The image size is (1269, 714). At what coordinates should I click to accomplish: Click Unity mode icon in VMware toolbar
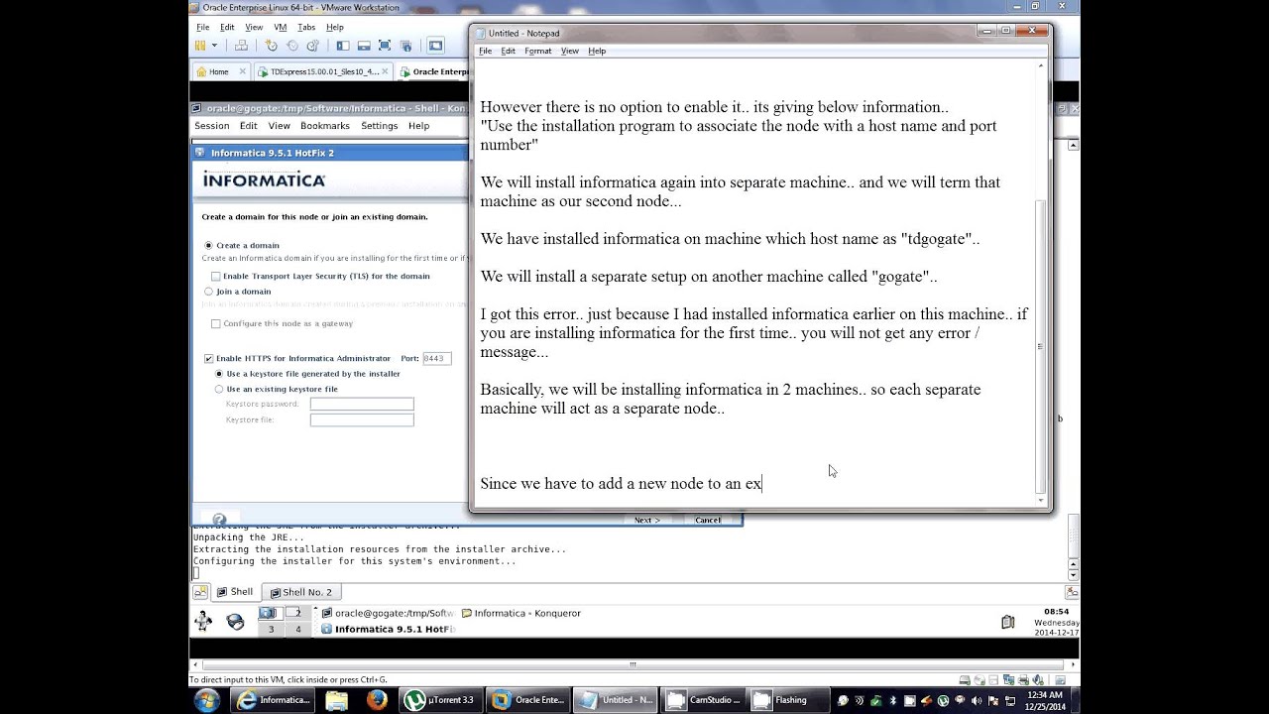406,46
